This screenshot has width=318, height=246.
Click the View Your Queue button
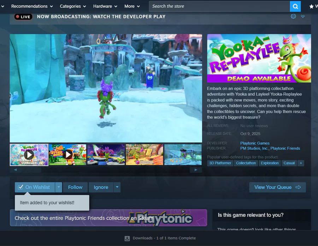click(277, 187)
